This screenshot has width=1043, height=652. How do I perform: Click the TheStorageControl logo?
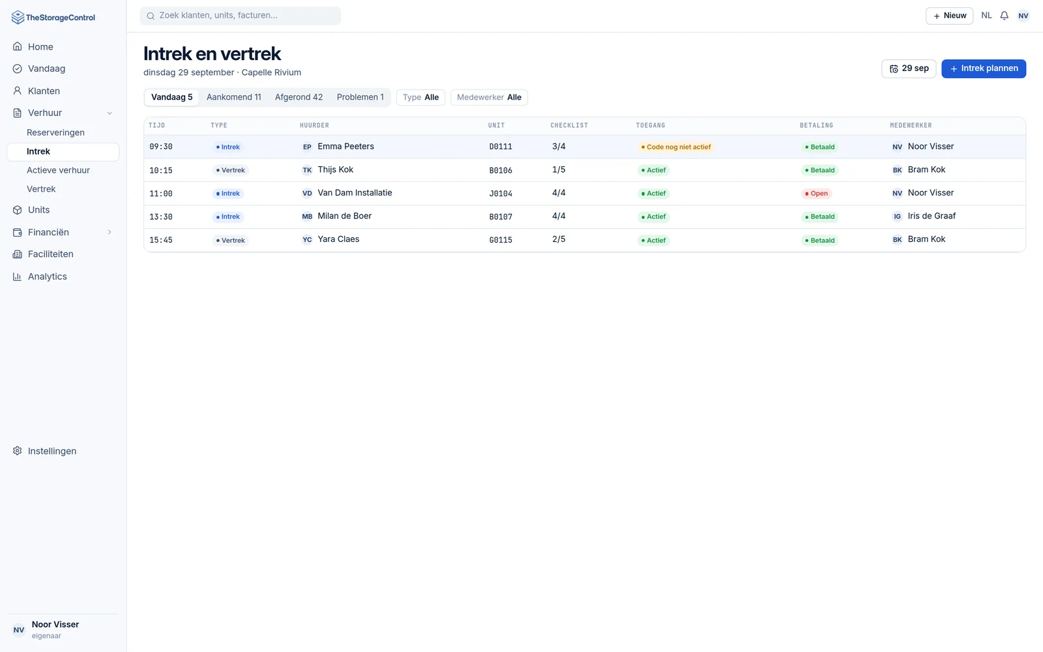(53, 18)
